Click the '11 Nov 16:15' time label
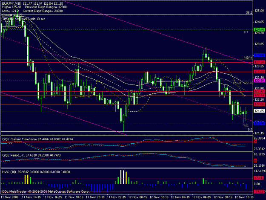The height and width of the screenshot is (200, 266). coord(53,197)
